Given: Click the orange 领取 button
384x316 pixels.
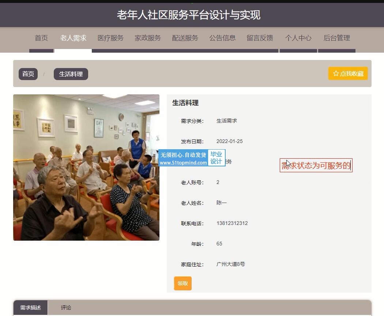Looking at the screenshot, I should tap(183, 283).
